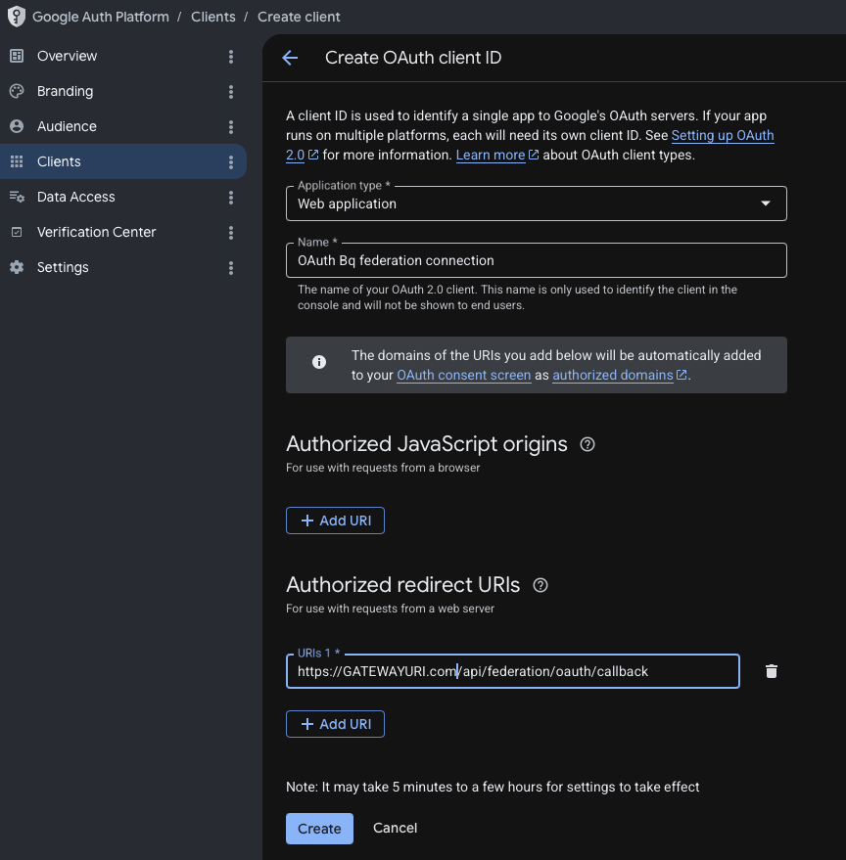Go back with the left arrow
The height and width of the screenshot is (860, 846).
click(x=290, y=58)
